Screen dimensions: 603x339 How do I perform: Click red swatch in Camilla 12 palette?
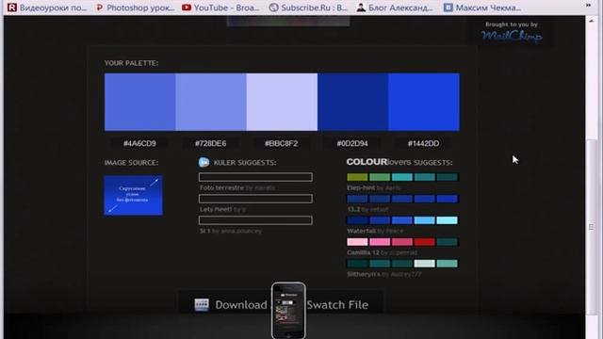425,242
